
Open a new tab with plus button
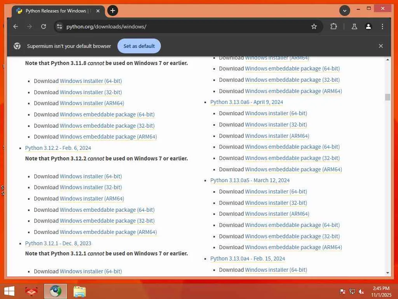113,11
